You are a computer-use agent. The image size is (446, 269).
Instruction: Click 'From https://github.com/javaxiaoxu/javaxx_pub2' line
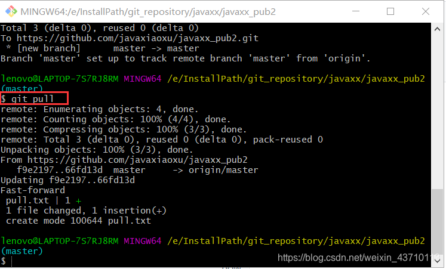pos(124,160)
